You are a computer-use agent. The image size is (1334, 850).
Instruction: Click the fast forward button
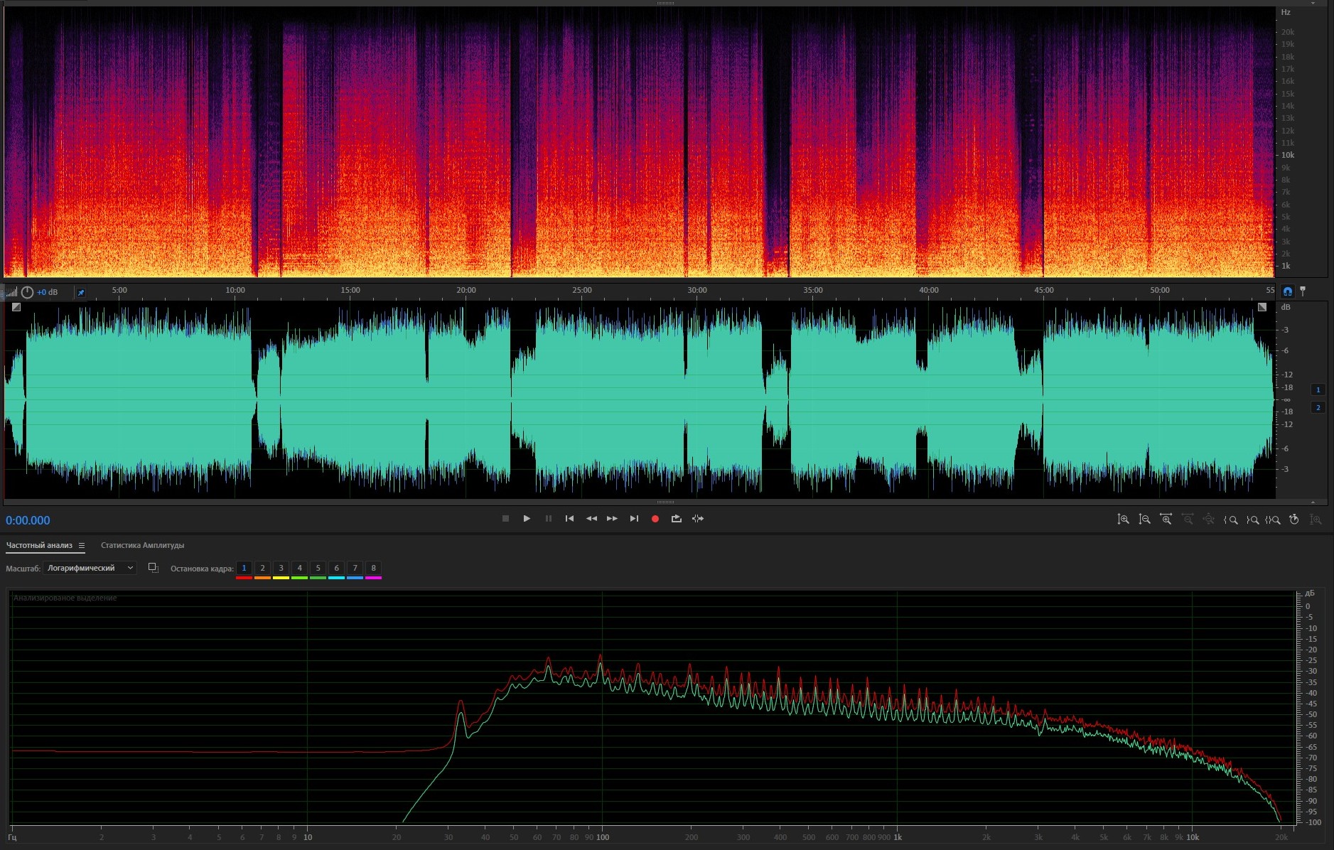pos(612,519)
